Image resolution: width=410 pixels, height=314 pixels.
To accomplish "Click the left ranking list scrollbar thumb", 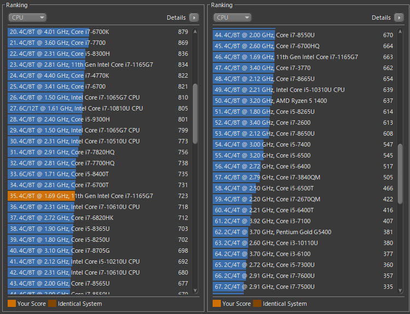I will pyautogui.click(x=195, y=113).
